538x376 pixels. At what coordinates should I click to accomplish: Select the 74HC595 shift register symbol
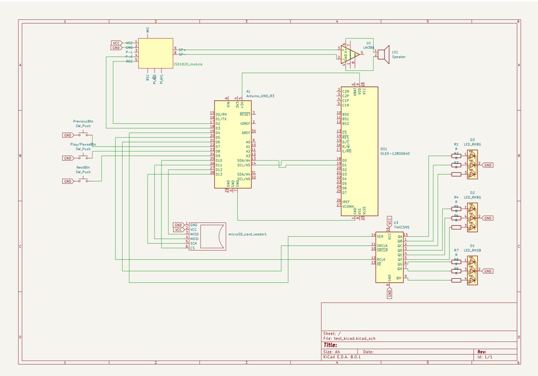click(389, 257)
